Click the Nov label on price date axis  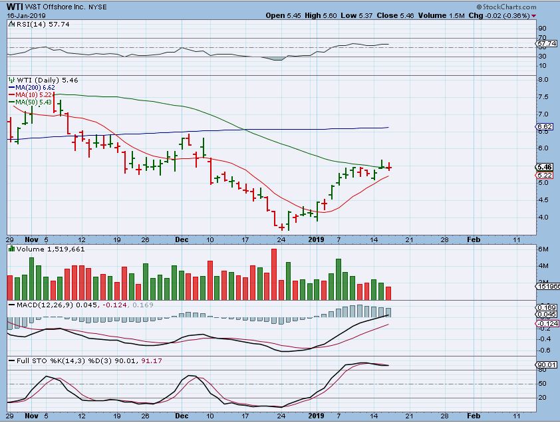31,239
